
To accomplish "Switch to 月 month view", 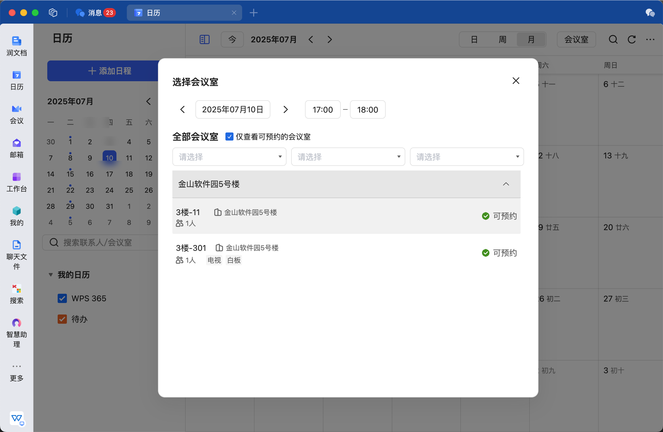I will point(531,39).
